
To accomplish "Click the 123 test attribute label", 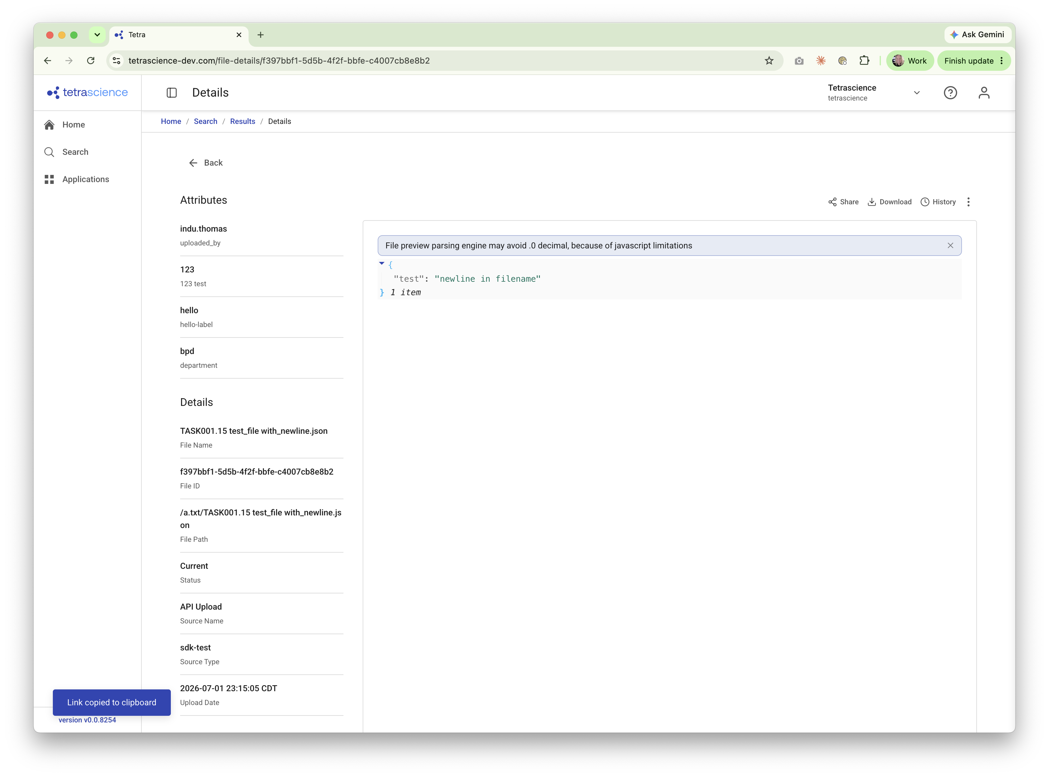I will [193, 283].
